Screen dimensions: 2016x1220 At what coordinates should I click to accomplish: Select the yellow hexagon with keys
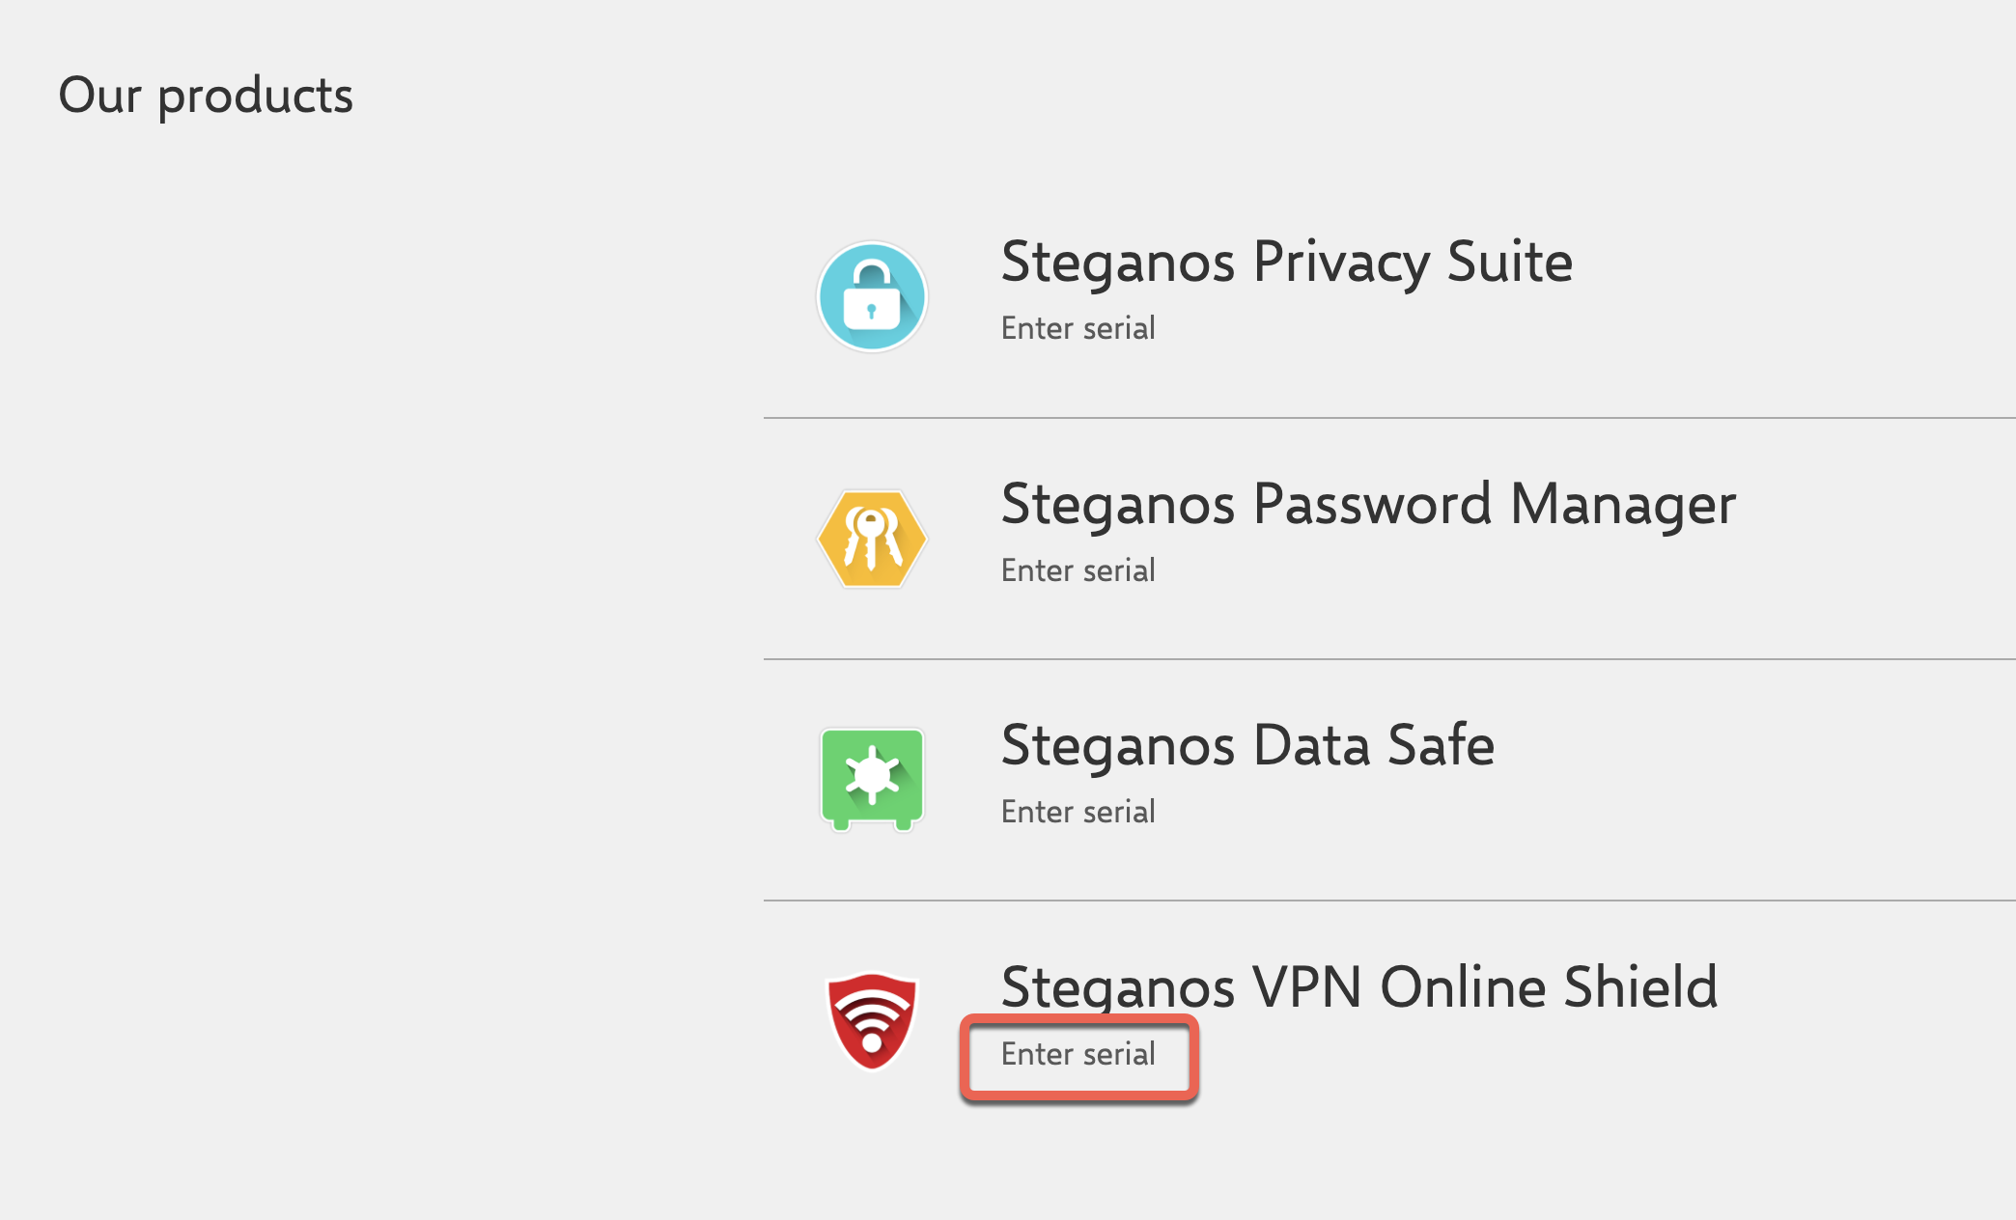(872, 539)
